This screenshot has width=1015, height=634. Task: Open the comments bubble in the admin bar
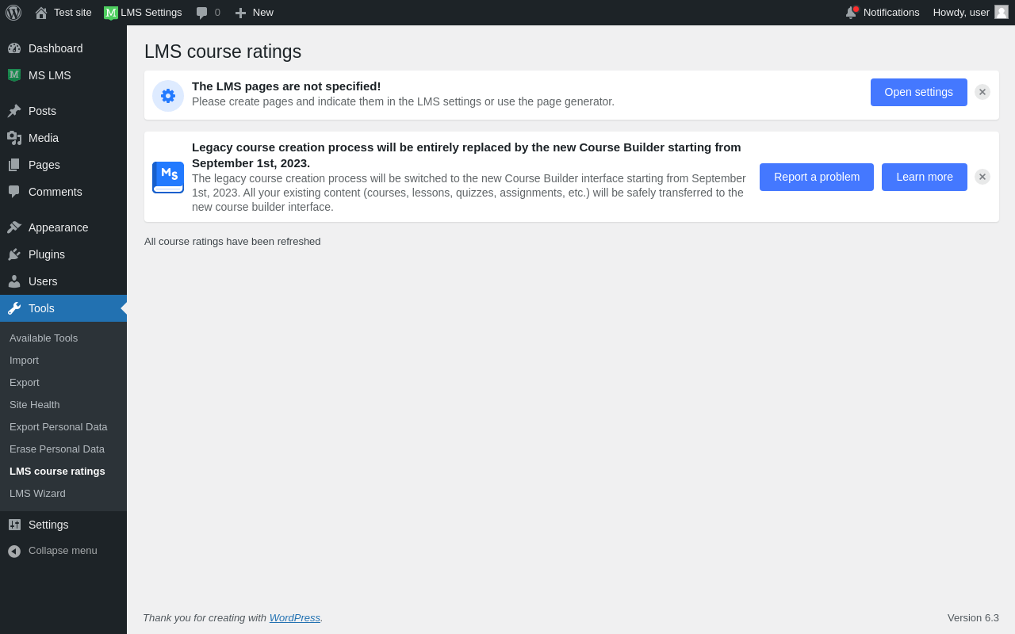202,13
